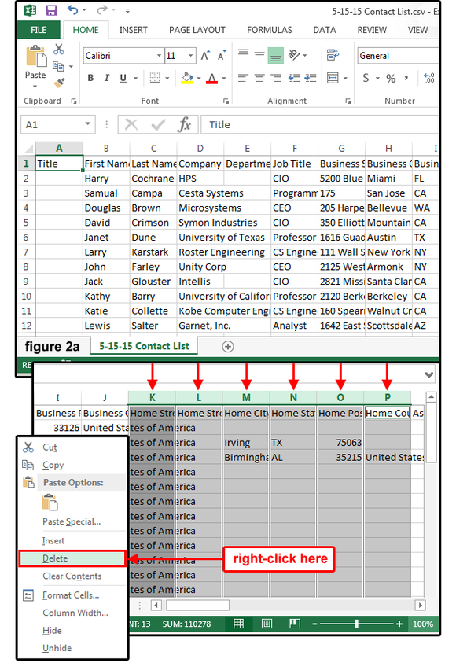The width and height of the screenshot is (456, 663).
Task: Decrease font size with smaller A icon
Action: pyautogui.click(x=222, y=56)
